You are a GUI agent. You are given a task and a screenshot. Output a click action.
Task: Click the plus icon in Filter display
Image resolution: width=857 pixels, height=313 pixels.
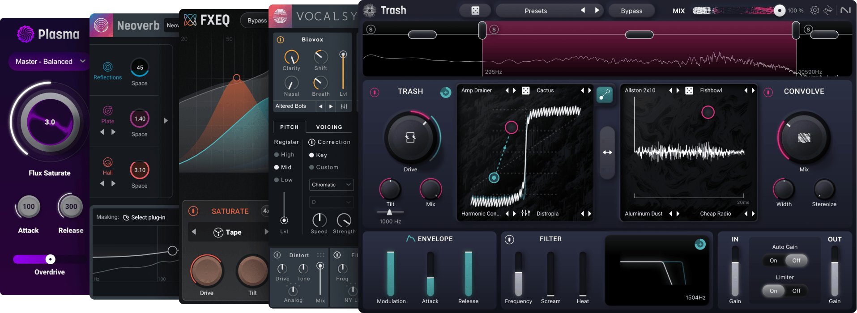[x=700, y=244]
